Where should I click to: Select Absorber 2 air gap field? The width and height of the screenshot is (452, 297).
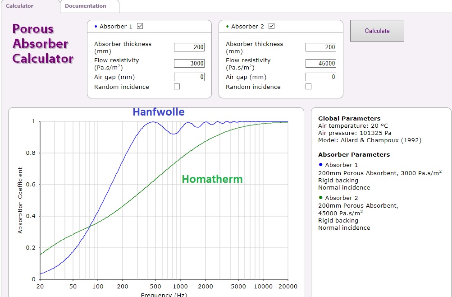[x=320, y=77]
